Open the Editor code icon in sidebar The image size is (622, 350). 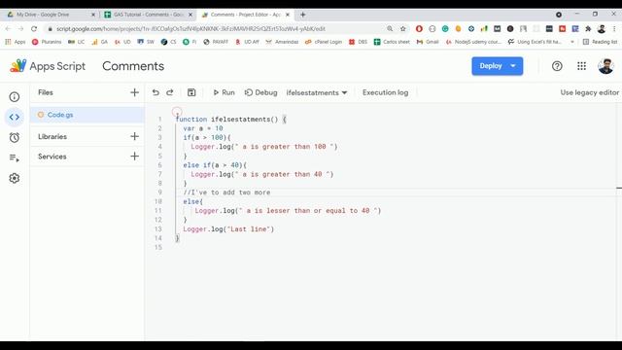coord(15,117)
